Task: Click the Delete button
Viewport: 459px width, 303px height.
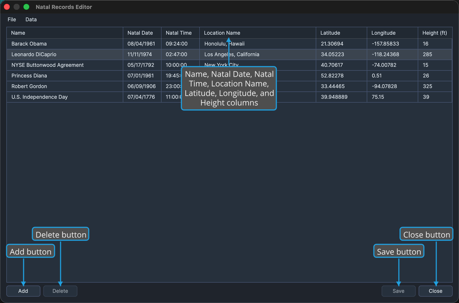Action: [60, 291]
